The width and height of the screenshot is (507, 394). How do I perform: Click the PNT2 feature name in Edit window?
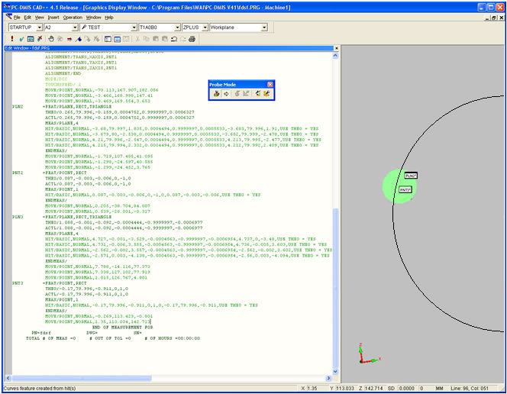pyautogui.click(x=18, y=173)
